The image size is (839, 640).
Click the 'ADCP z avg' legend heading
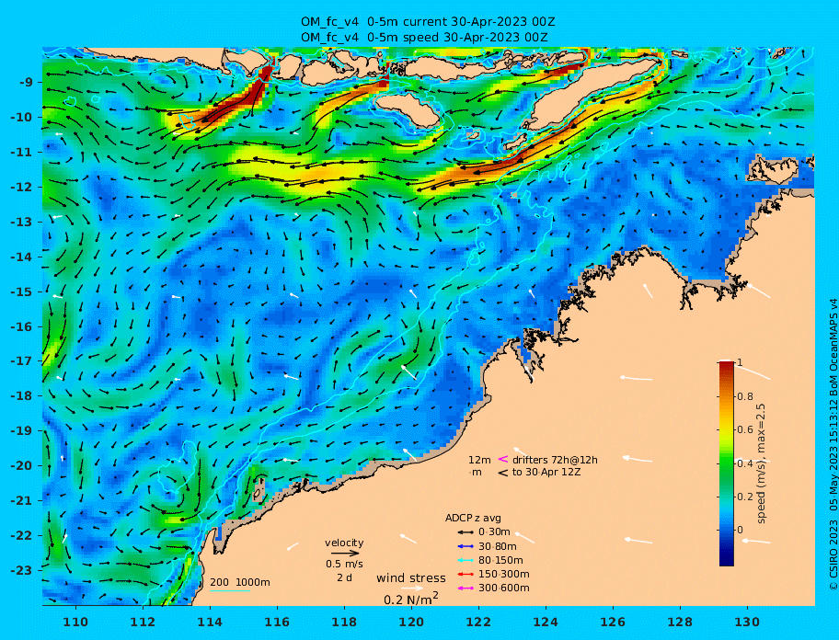click(473, 518)
